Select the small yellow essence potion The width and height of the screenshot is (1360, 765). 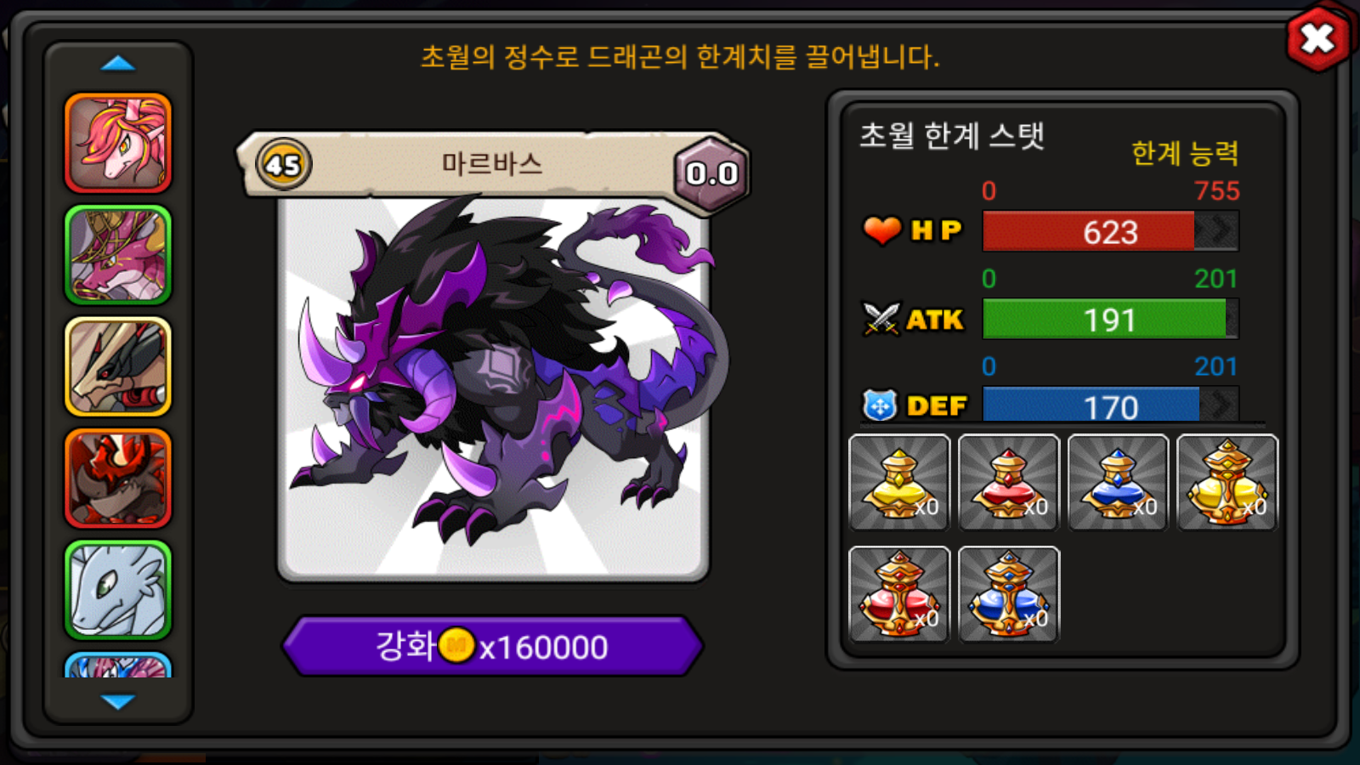(899, 483)
